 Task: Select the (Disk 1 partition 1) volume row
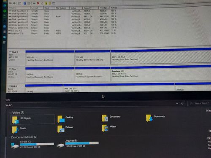pos(62,19)
